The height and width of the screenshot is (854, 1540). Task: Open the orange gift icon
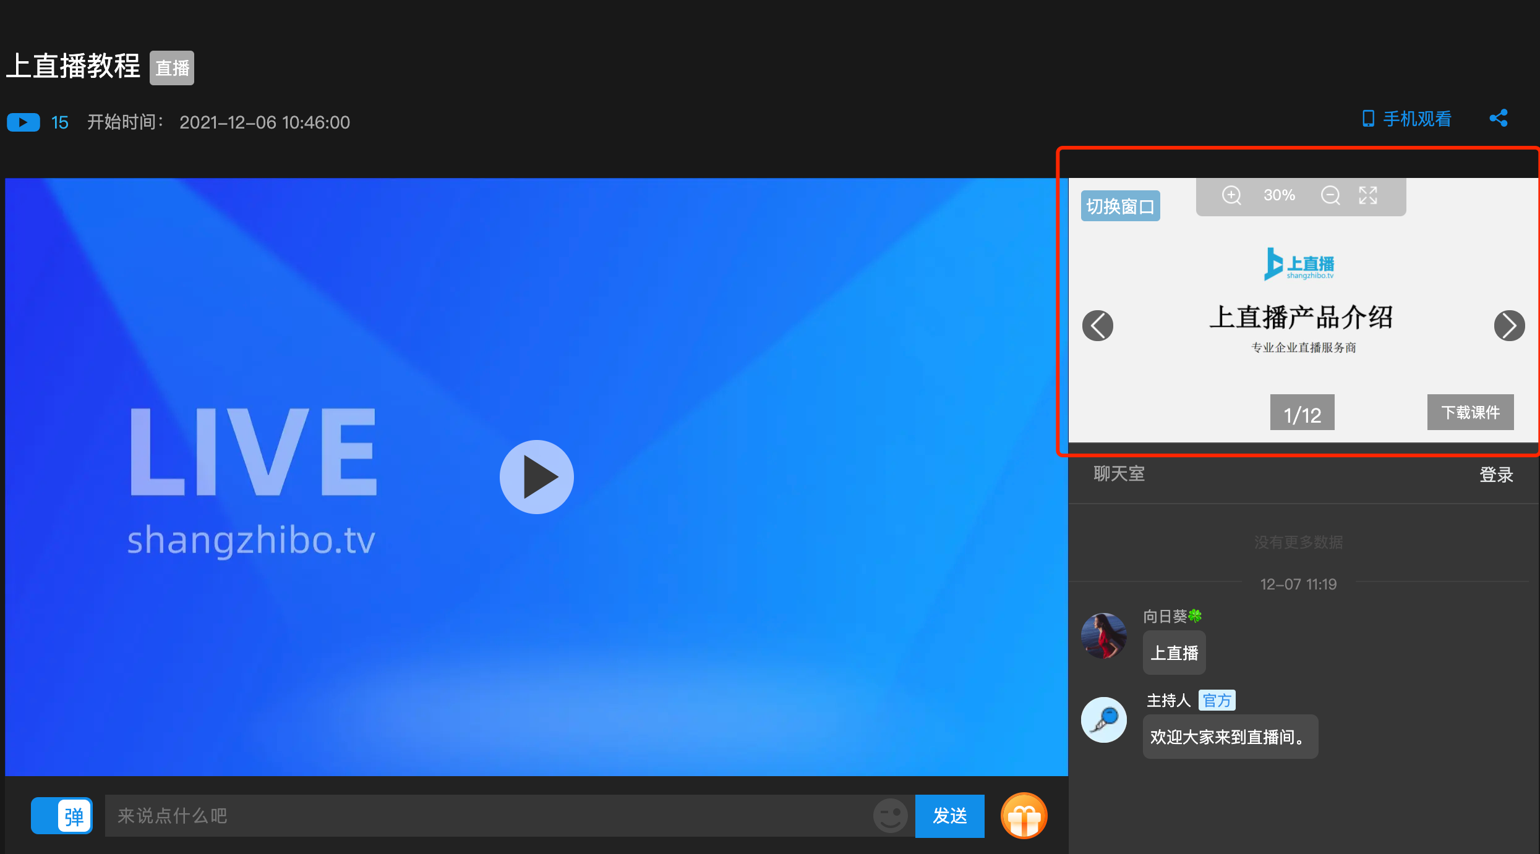pyautogui.click(x=1024, y=816)
